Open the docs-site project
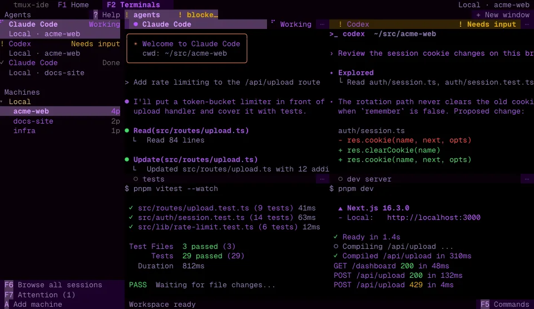534x309 pixels. click(x=60, y=121)
